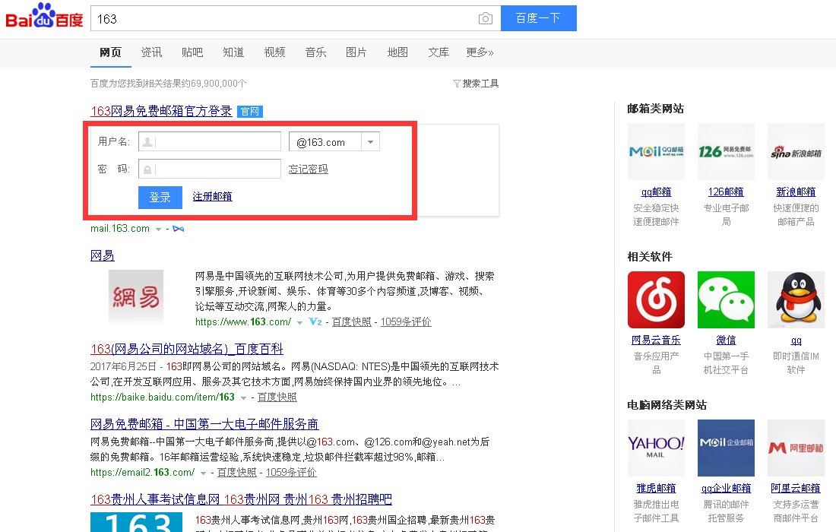Switch to the 文库 tab

click(x=439, y=52)
